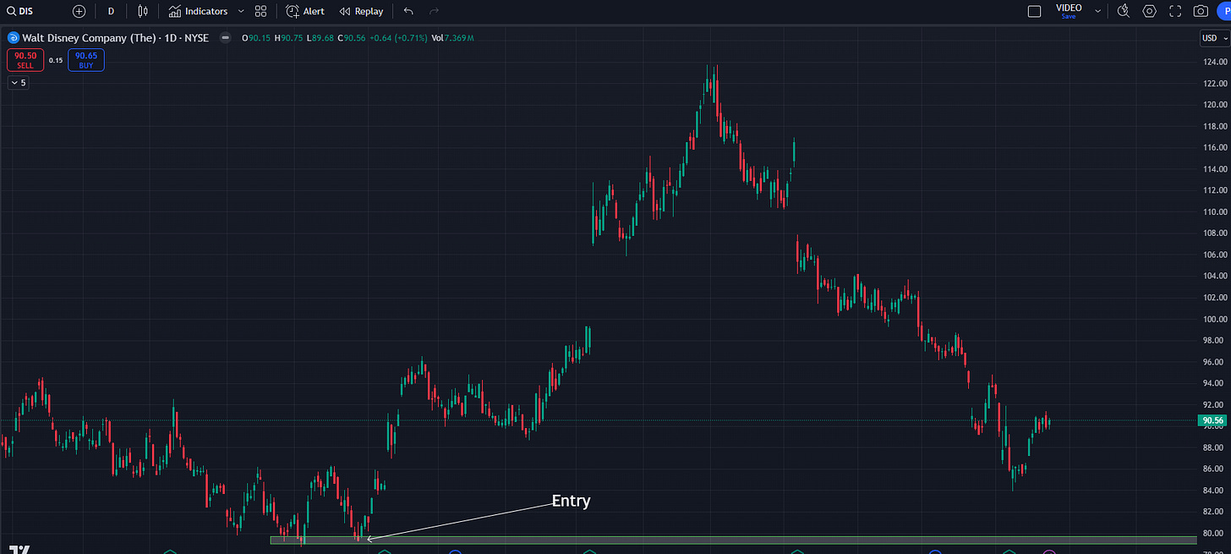This screenshot has height=554, width=1231.
Task: Open the indicator templates four-squares icon
Action: click(x=260, y=11)
